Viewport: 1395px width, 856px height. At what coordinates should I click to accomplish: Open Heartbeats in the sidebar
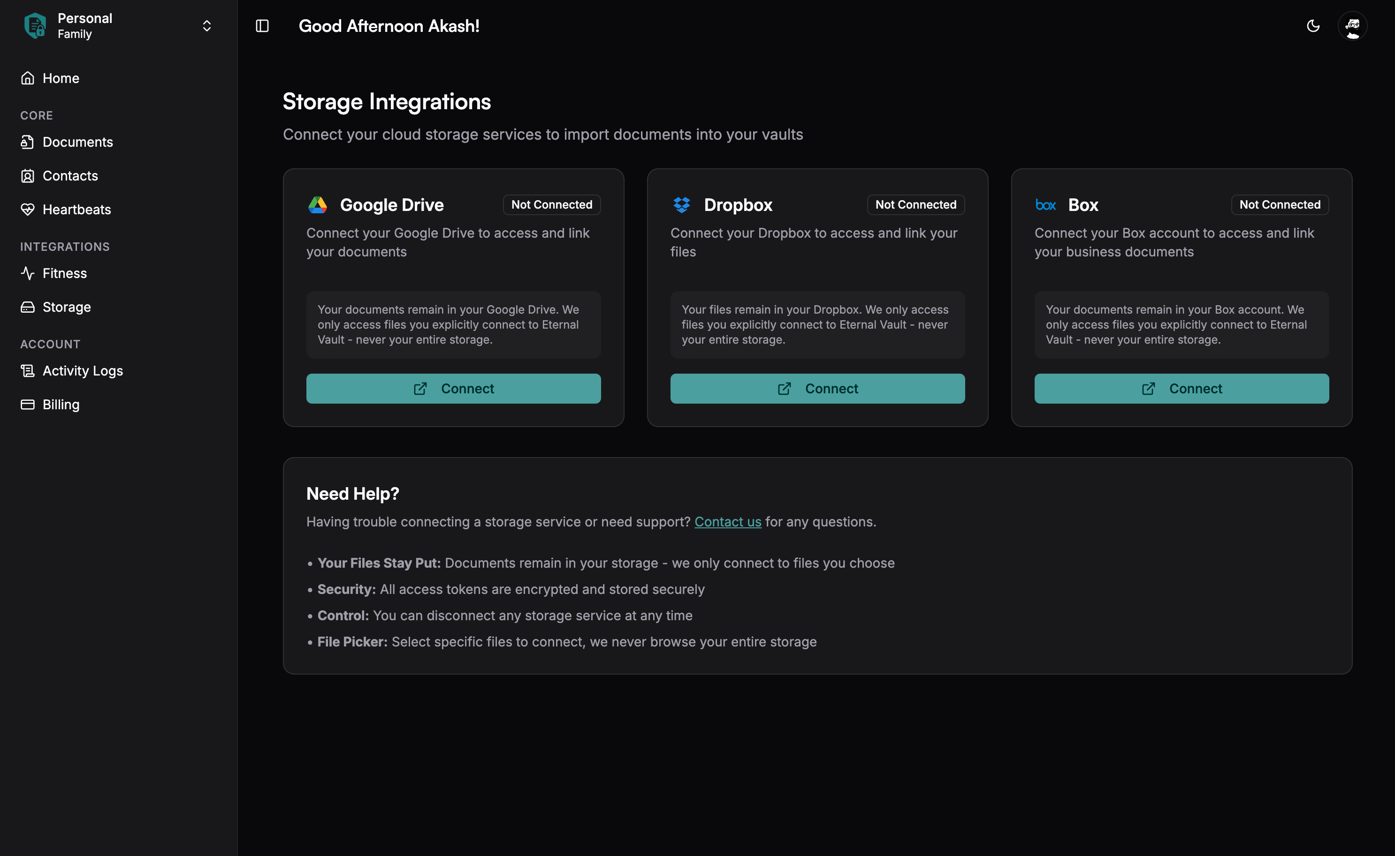click(118, 210)
